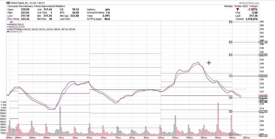Screen dimensions: 275x139
Task: Select the Low value 317.10
Action: 25,16
